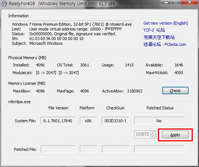The height and width of the screenshot is (167, 199).
Task: Click the Patched File status field
Action: (x=159, y=149)
